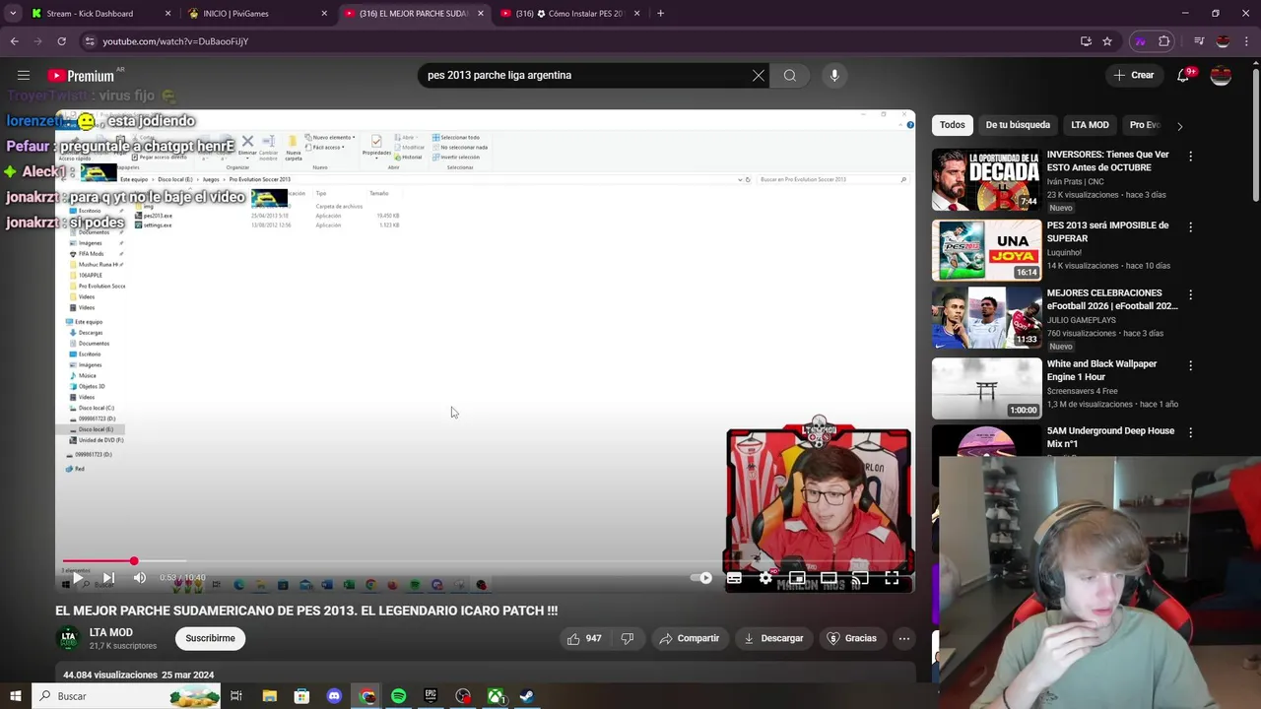The image size is (1261, 709).
Task: Like the video with 947 likes
Action: 584,638
